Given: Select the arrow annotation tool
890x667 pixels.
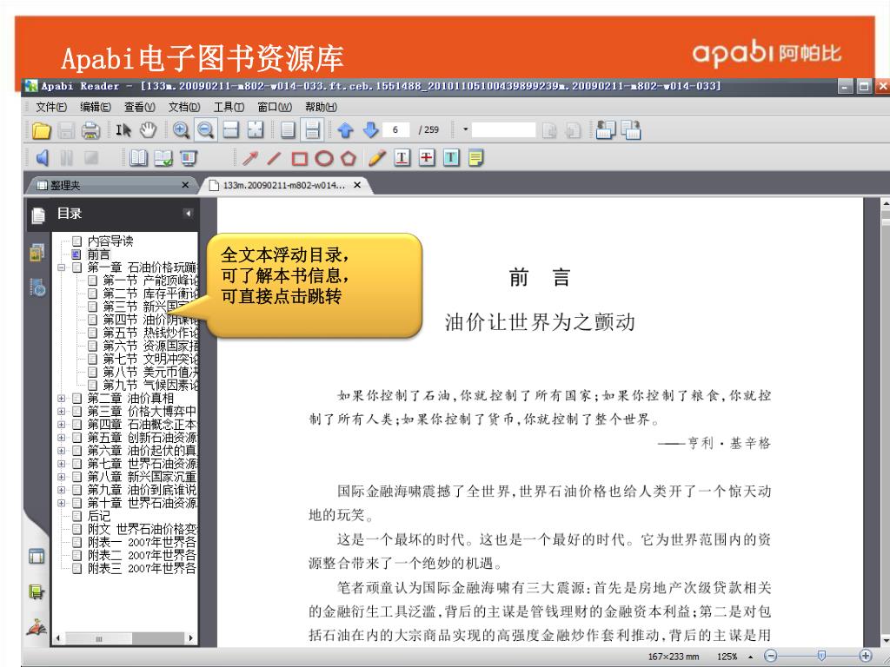Looking at the screenshot, I should pos(249,158).
